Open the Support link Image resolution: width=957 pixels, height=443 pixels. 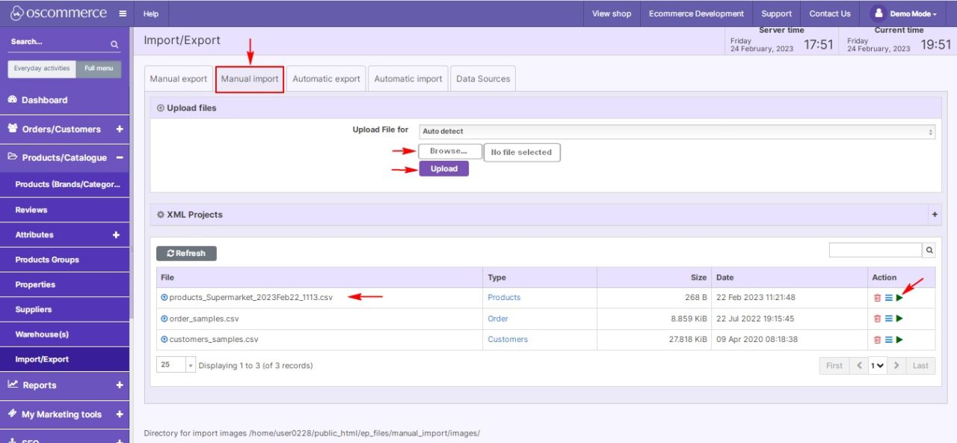(x=777, y=13)
